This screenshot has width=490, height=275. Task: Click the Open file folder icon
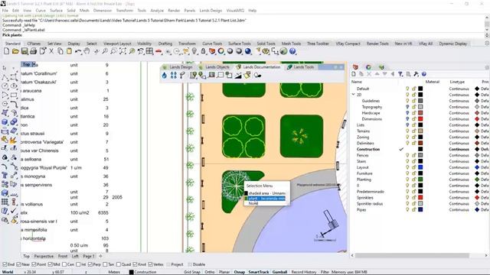[x=15, y=51]
